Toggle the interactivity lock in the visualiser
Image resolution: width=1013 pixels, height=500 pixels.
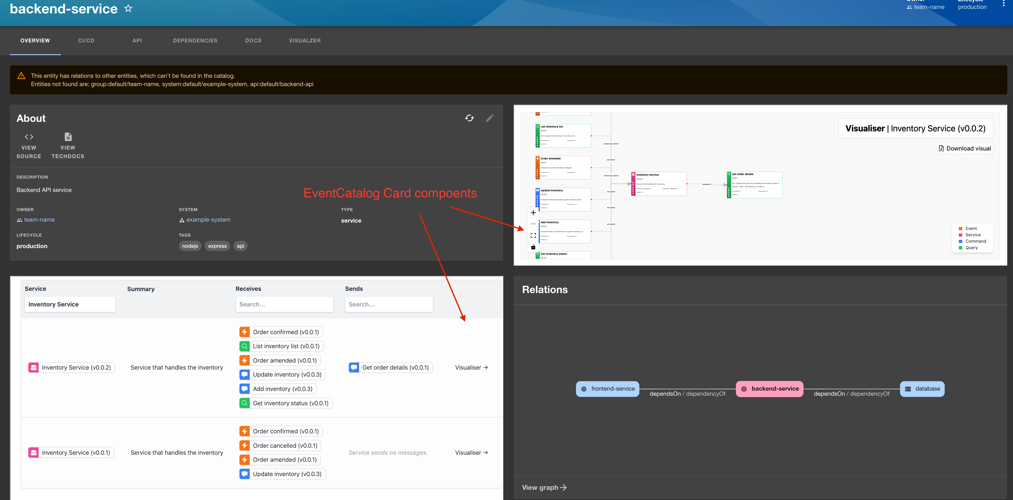(533, 247)
